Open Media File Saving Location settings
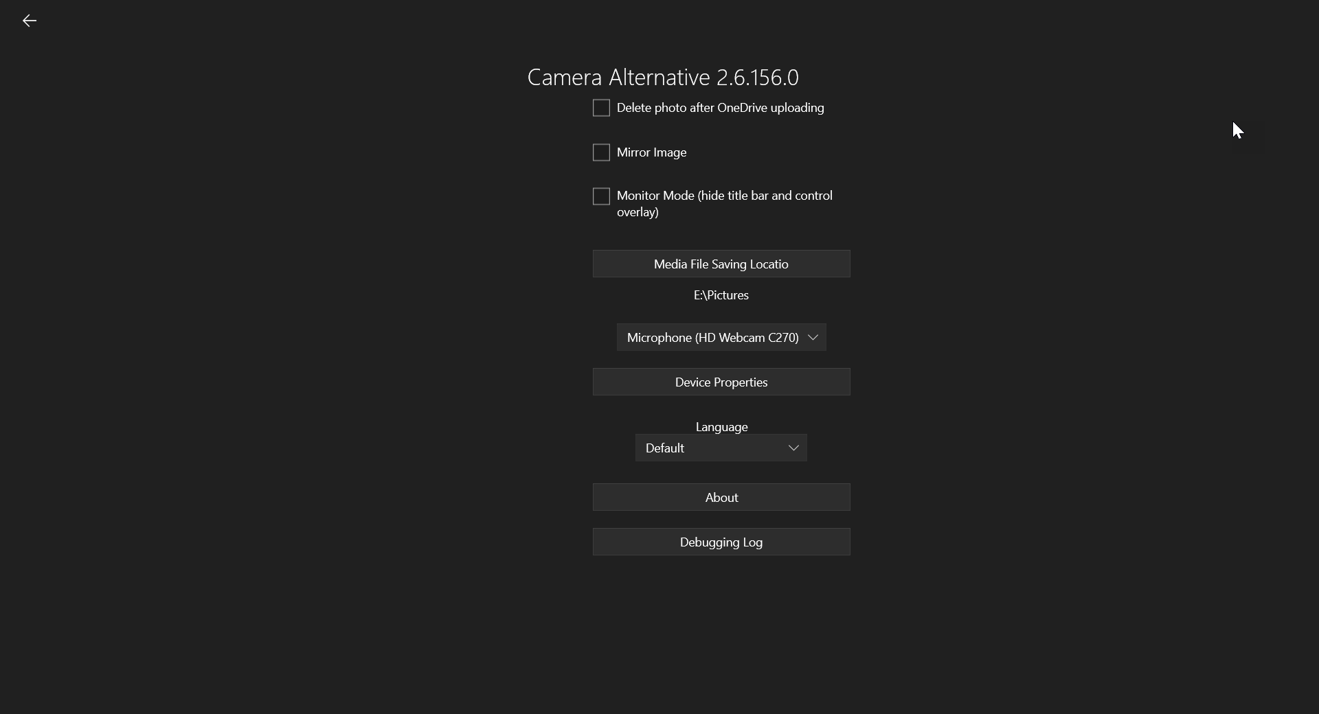 [721, 264]
